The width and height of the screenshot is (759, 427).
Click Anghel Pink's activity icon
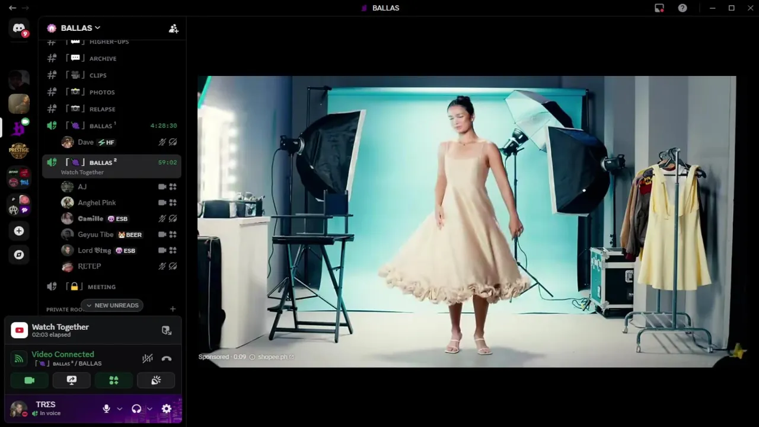[173, 203]
